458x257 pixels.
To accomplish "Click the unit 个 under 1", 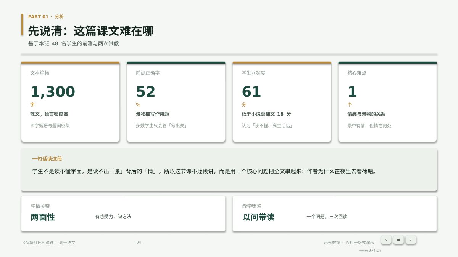I will click(x=350, y=104).
